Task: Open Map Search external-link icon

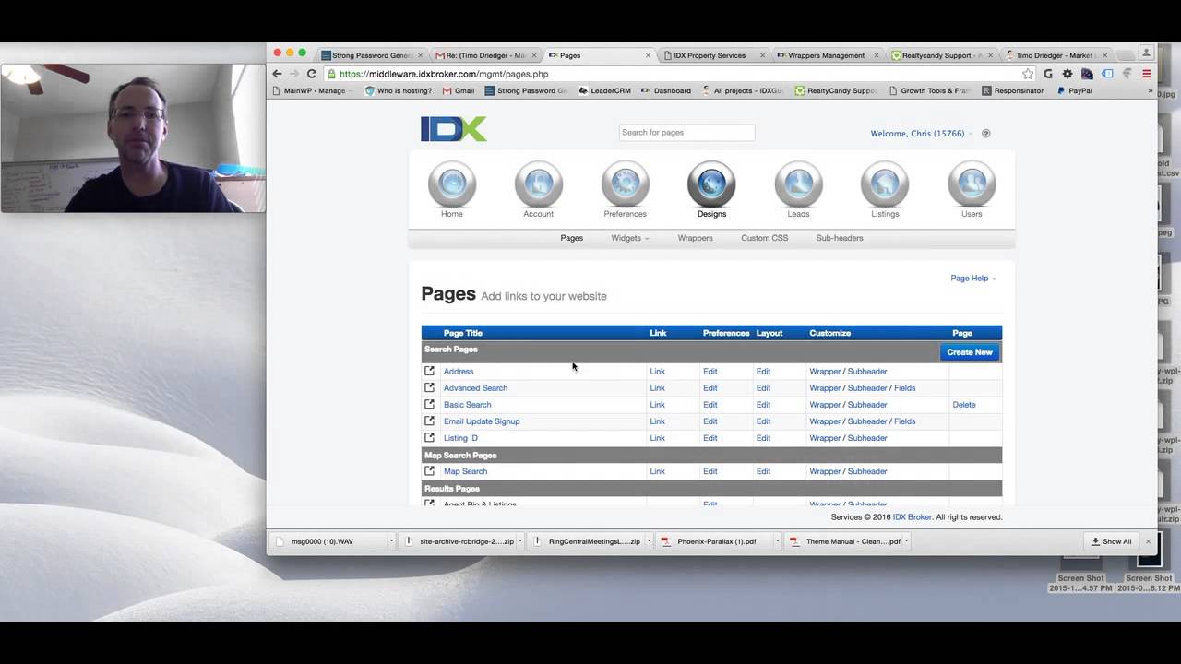Action: 429,470
